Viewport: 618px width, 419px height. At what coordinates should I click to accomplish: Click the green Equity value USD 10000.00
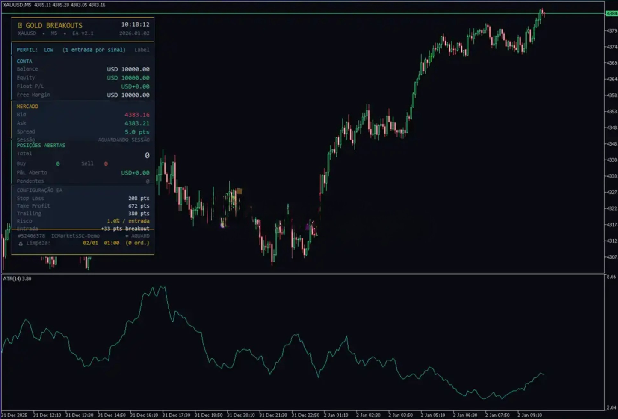point(128,78)
